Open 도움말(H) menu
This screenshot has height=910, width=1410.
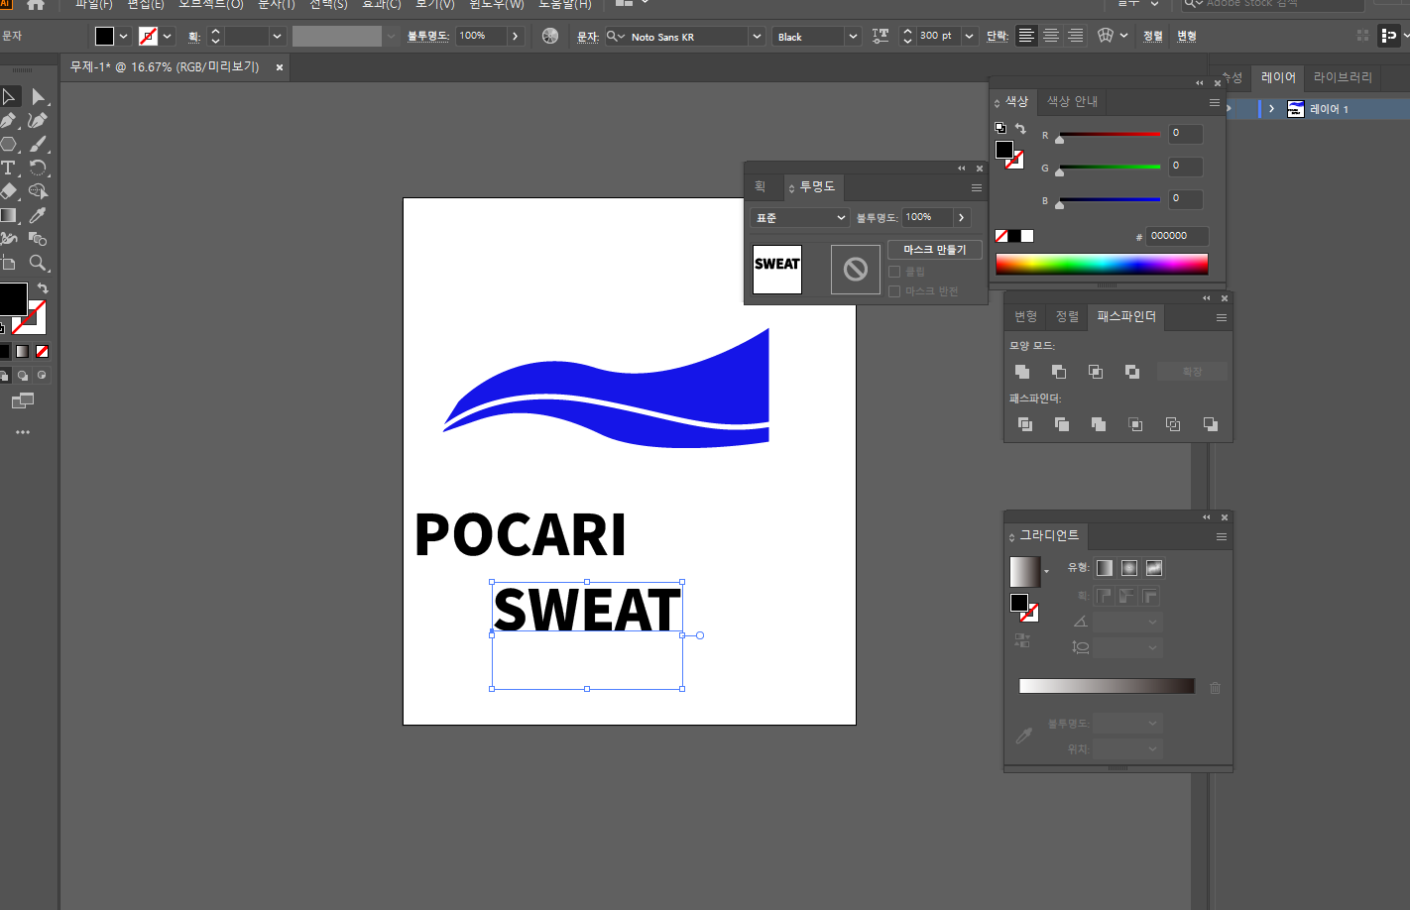[x=565, y=5]
